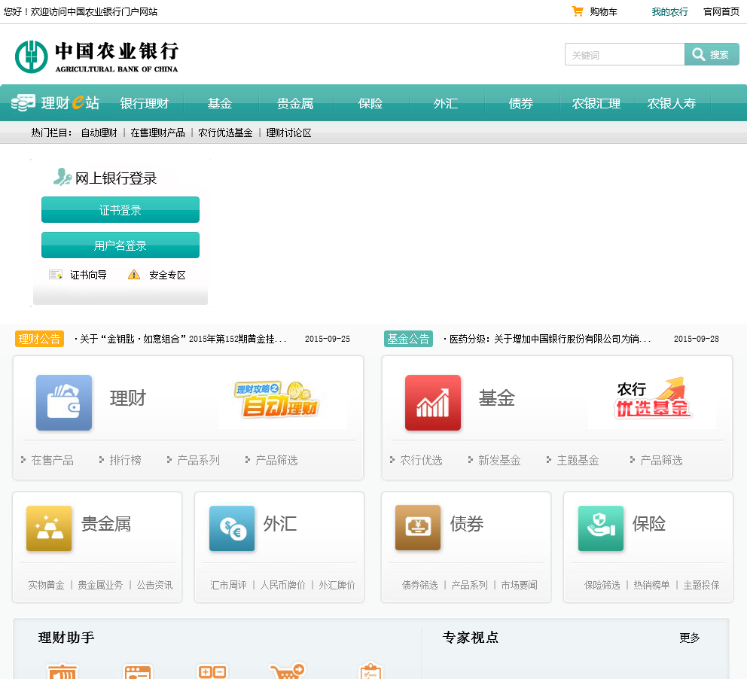Go to 官网首页 link

point(721,12)
